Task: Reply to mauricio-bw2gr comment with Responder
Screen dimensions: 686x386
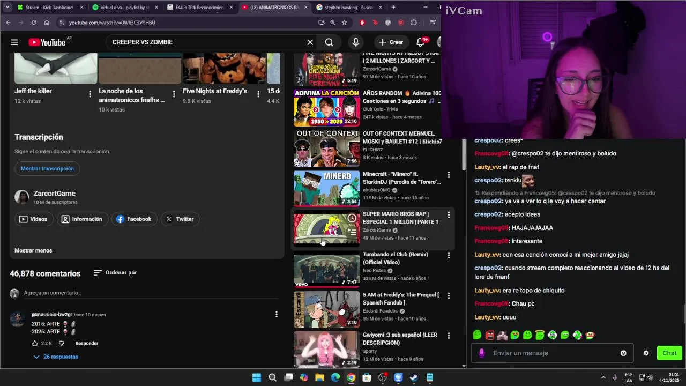Action: pyautogui.click(x=87, y=343)
